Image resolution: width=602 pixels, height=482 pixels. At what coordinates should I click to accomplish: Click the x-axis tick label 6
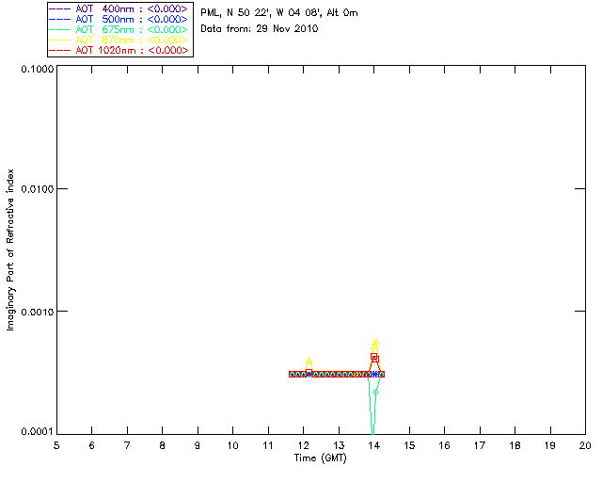pos(92,446)
